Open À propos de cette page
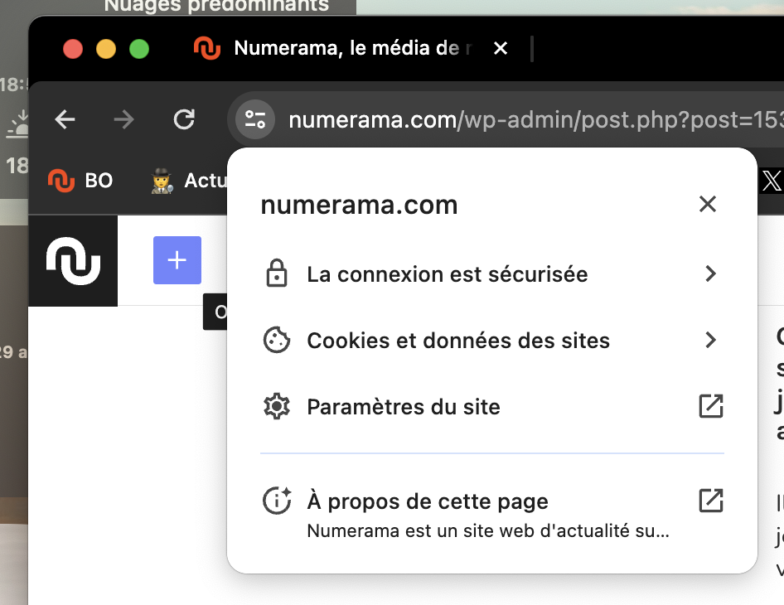 coord(492,514)
